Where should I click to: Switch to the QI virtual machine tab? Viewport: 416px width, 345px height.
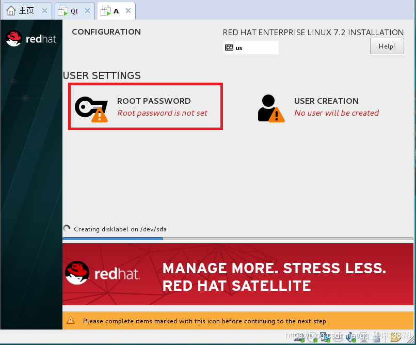pos(75,11)
